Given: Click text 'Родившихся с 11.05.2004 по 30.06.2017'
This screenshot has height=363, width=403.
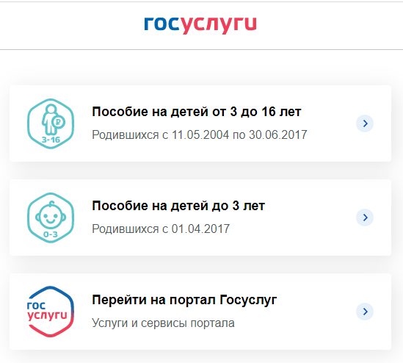Looking at the screenshot, I should [200, 134].
